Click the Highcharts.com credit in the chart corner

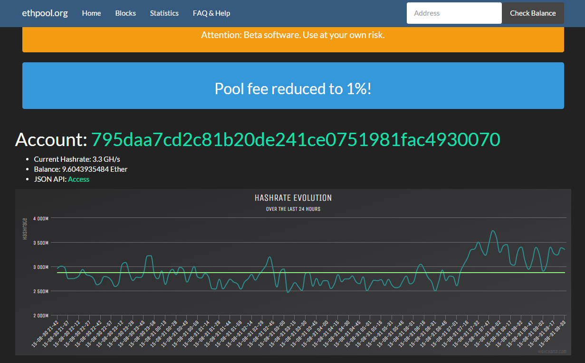(552, 352)
